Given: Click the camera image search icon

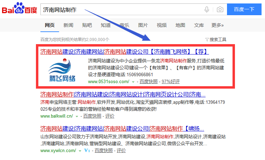Looking at the screenshot, I should coord(220,9).
